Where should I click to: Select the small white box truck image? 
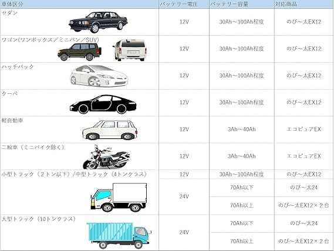coord(119,198)
